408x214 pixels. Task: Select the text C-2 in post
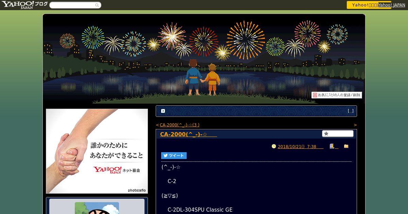point(172,181)
